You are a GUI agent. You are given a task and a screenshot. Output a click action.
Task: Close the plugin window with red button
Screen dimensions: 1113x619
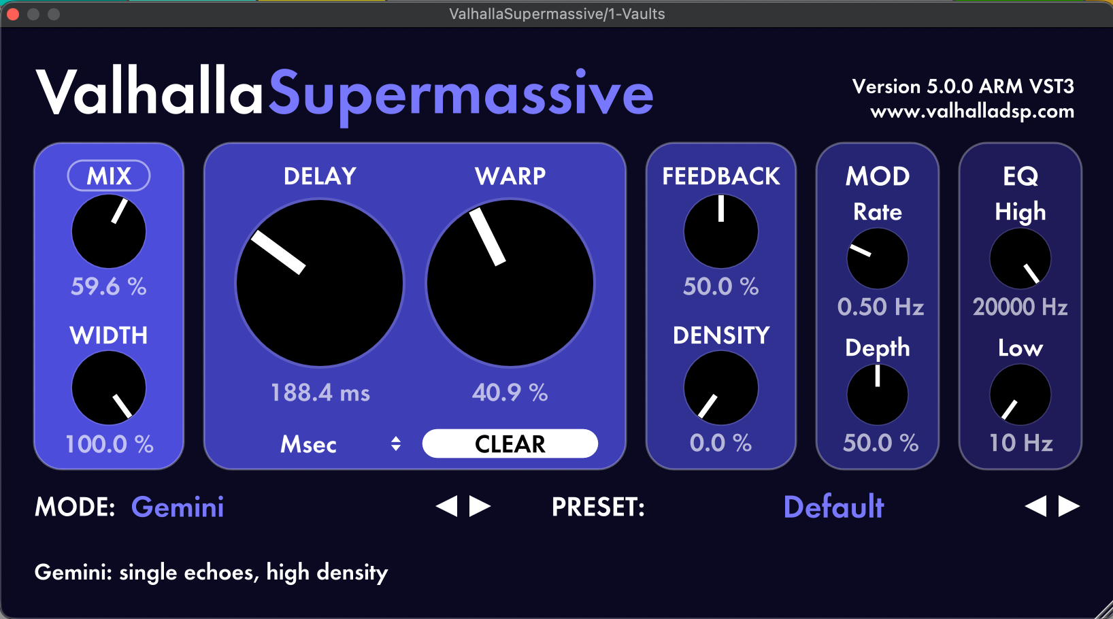tap(13, 14)
